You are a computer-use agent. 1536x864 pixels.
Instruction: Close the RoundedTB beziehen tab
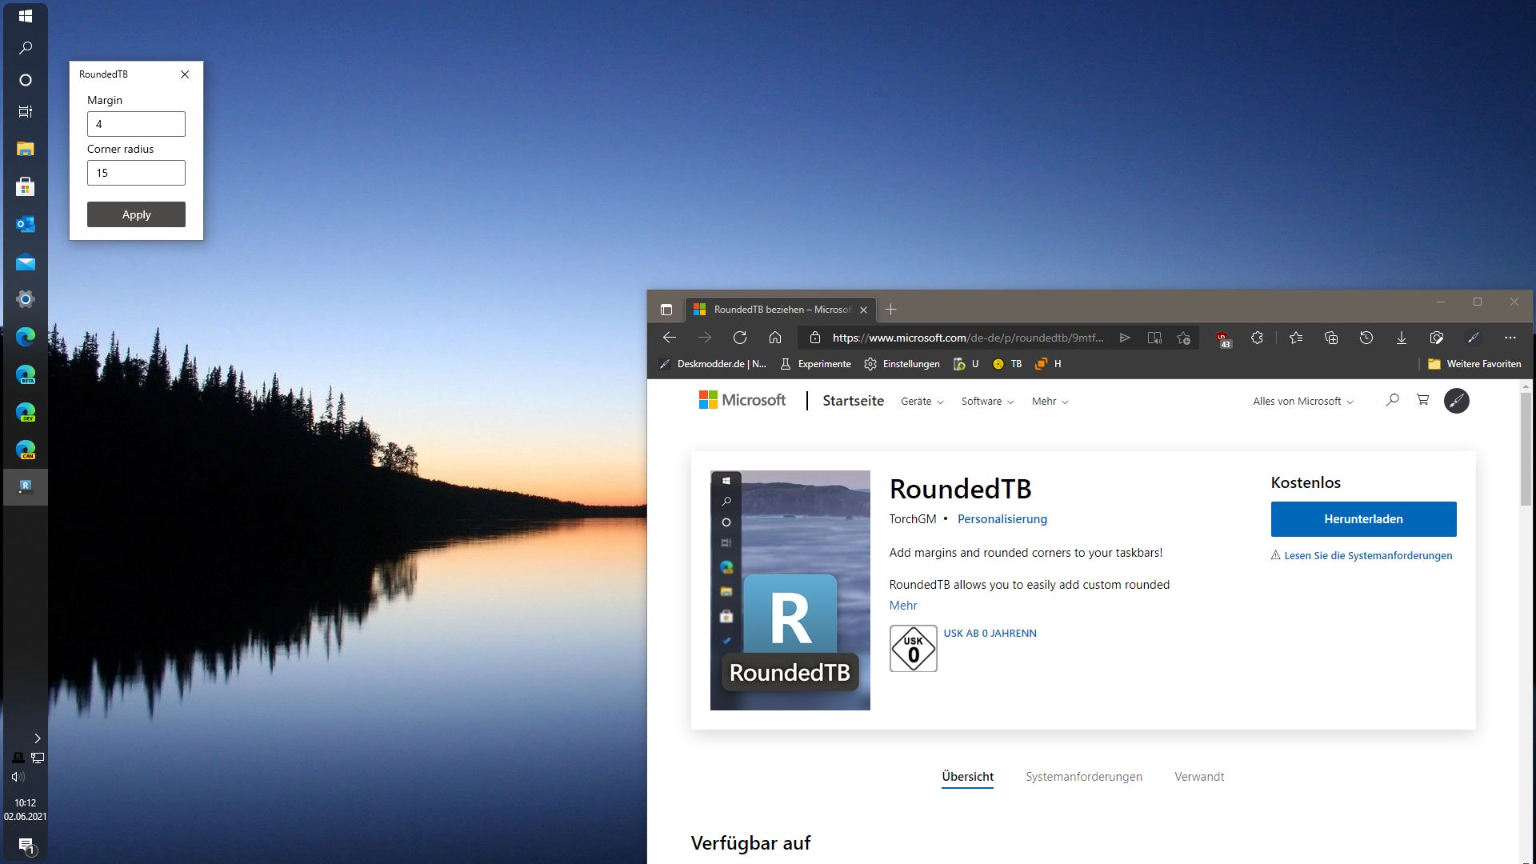[863, 310]
